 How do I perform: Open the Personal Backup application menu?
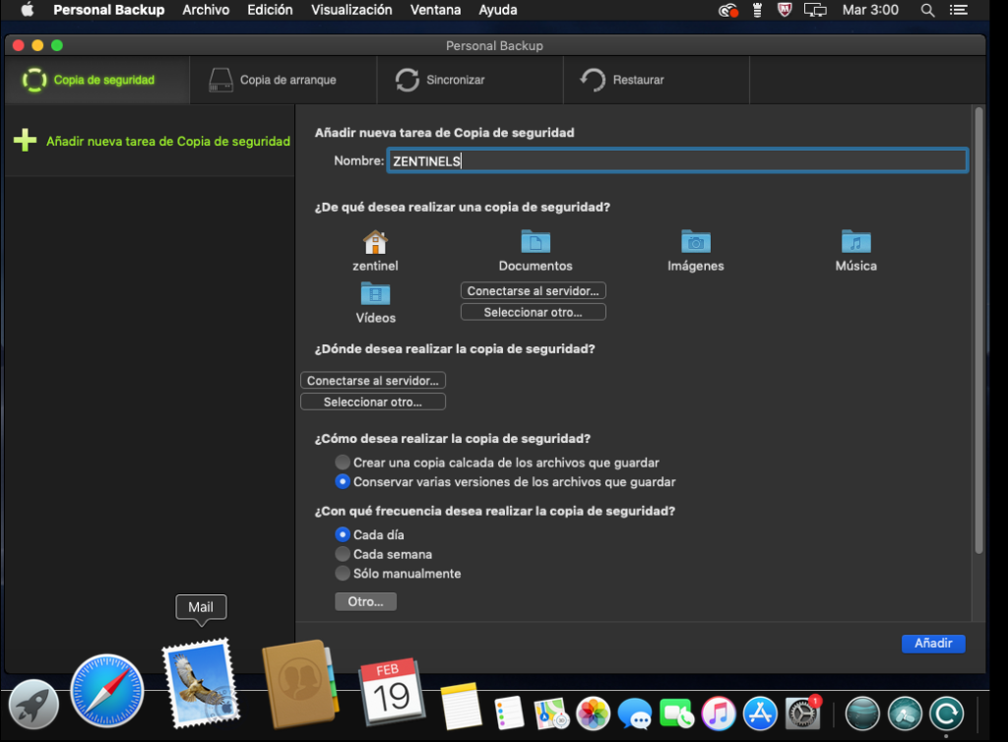click(x=108, y=10)
